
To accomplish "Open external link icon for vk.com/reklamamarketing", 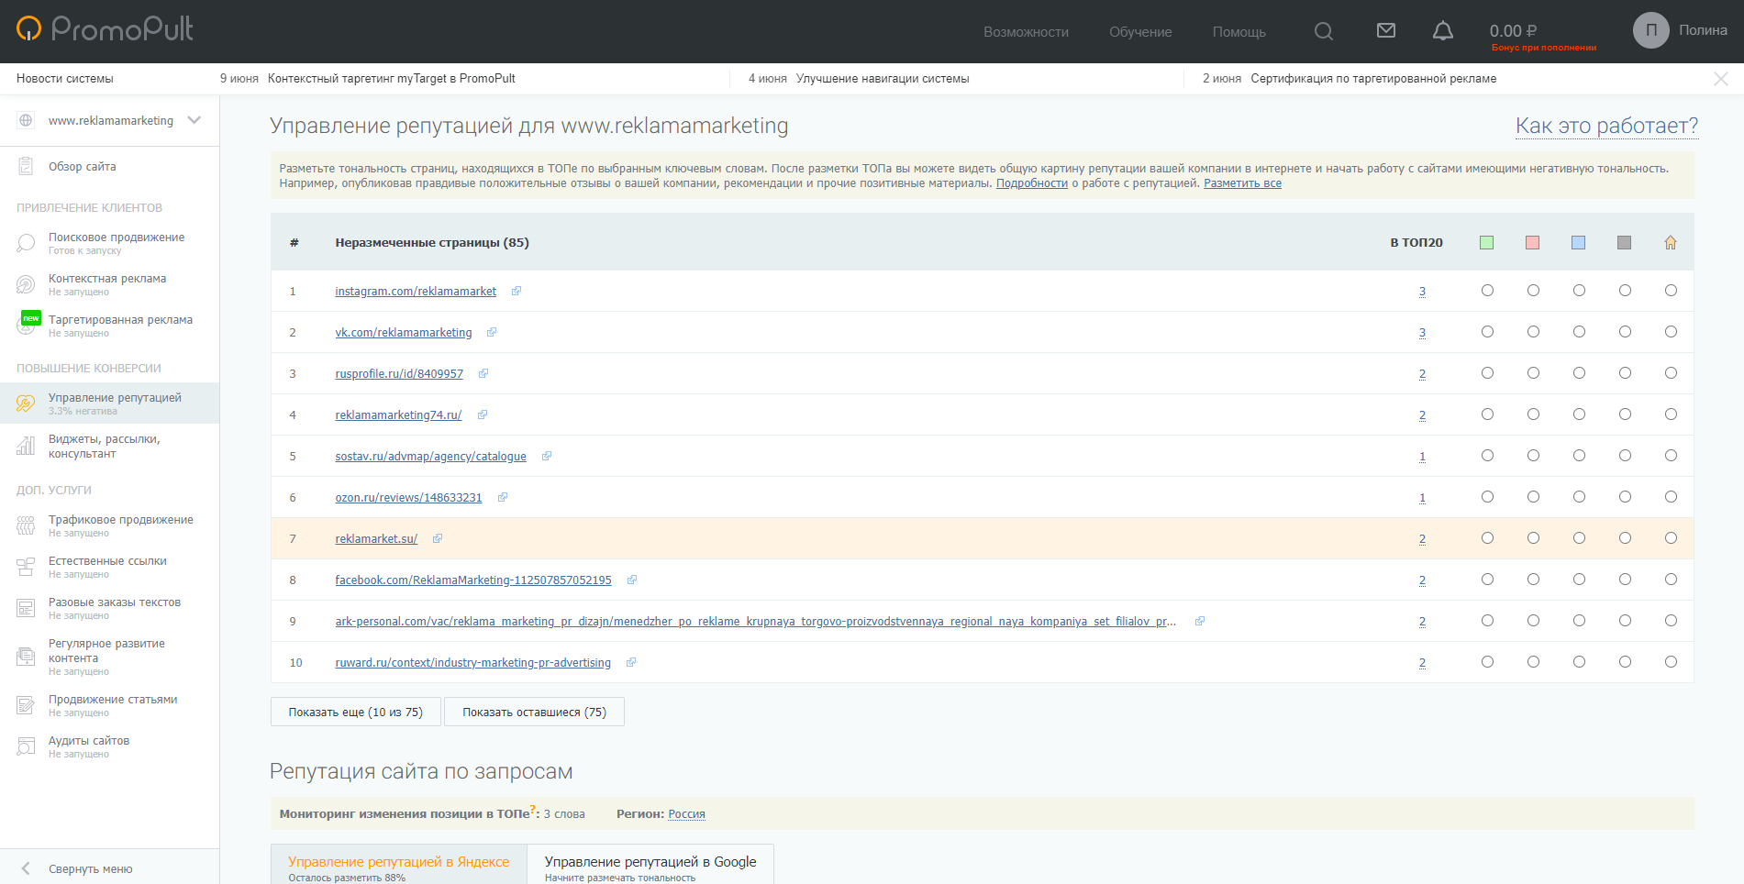I will click(x=492, y=332).
